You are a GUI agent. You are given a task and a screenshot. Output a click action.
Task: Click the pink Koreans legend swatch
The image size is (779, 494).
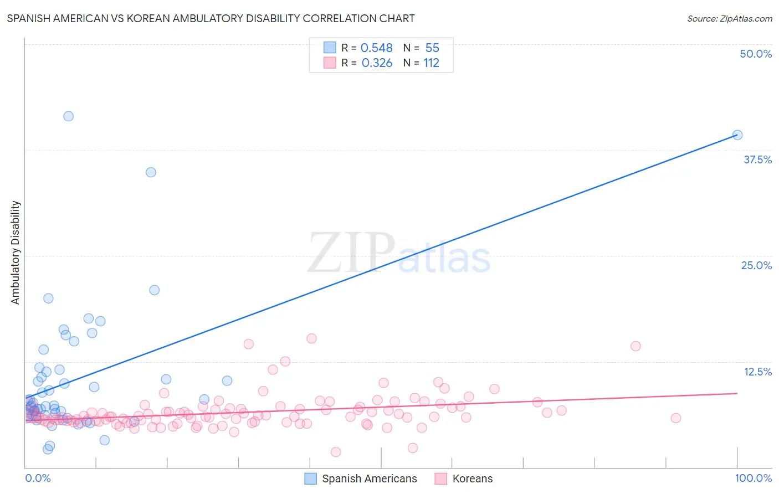[x=441, y=478]
